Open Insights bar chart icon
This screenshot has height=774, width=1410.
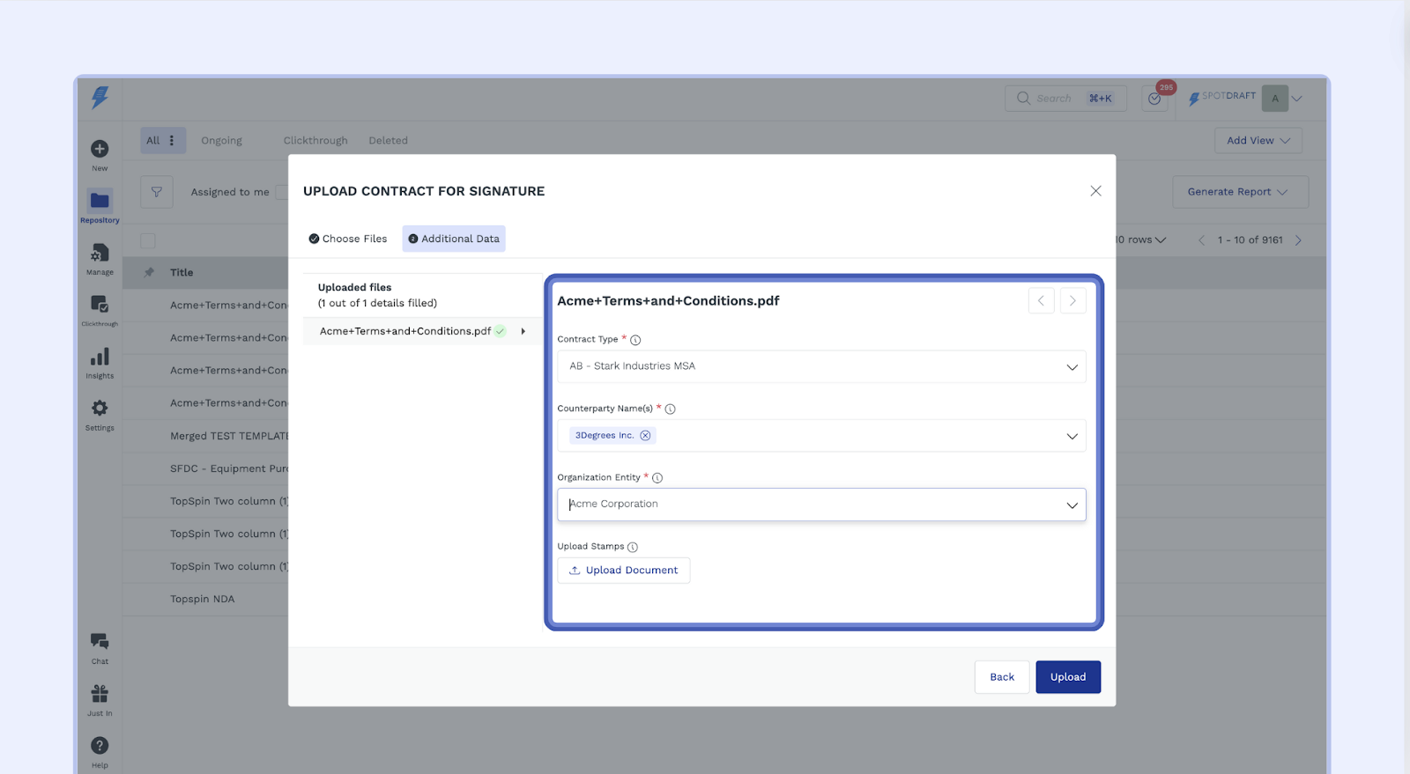coord(100,357)
